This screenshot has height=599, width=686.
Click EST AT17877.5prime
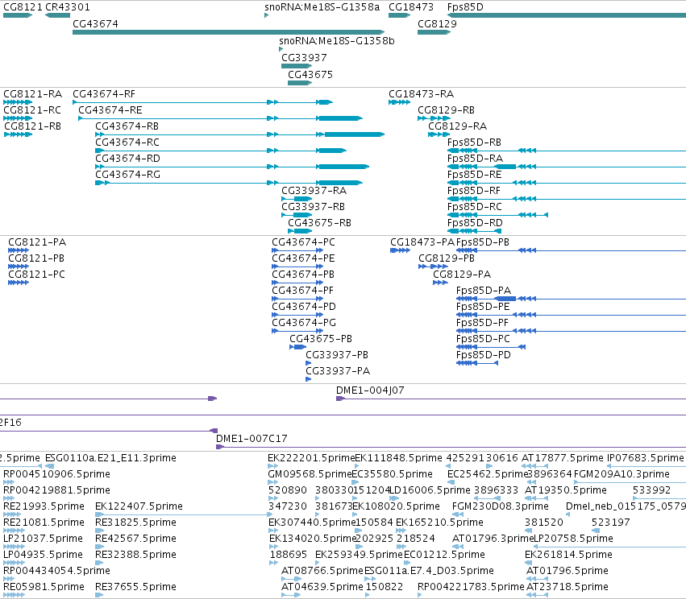point(562,458)
